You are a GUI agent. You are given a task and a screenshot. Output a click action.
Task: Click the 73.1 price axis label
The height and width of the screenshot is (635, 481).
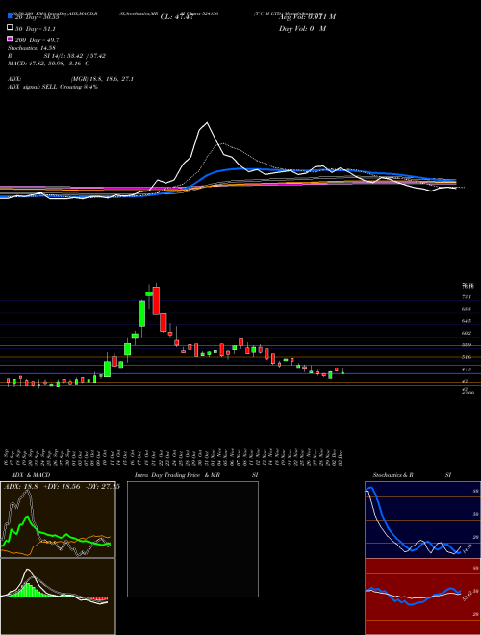tap(466, 297)
